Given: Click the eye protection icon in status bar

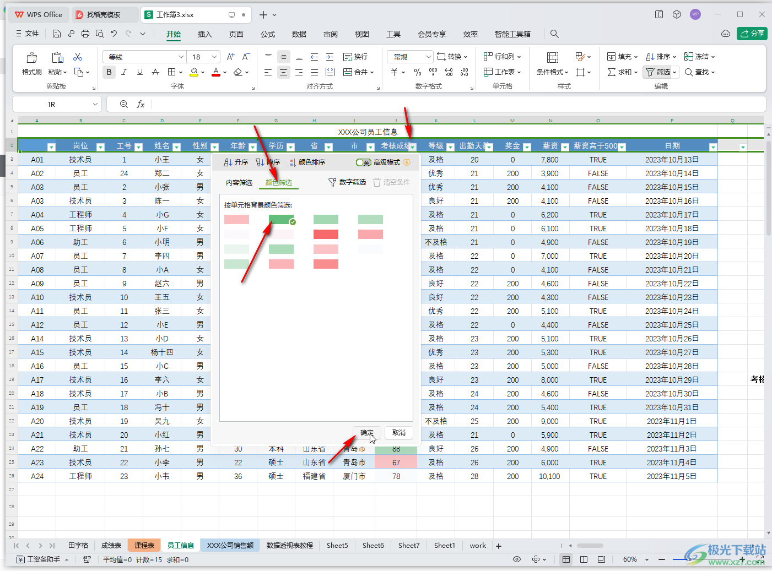Looking at the screenshot, I should pyautogui.click(x=516, y=559).
